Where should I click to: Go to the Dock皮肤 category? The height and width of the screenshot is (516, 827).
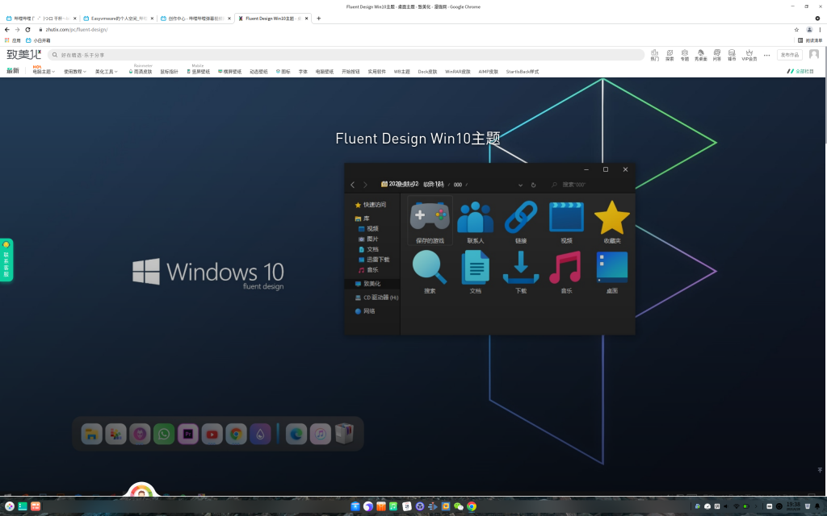(427, 72)
